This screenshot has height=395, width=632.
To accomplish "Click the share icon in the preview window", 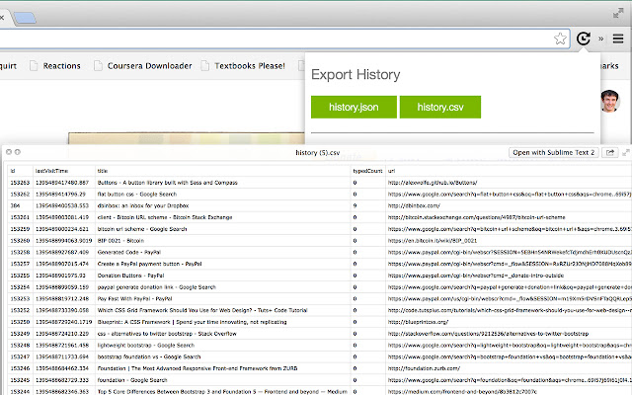I will 610,153.
